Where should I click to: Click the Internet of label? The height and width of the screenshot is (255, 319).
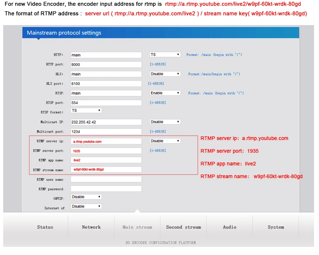(54, 208)
